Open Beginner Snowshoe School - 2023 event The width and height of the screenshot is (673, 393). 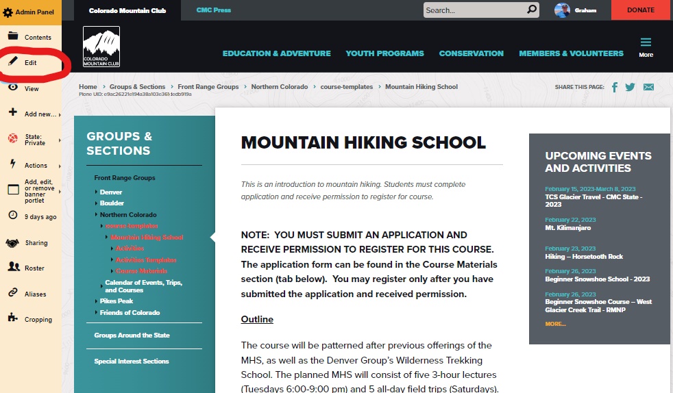tap(598, 279)
